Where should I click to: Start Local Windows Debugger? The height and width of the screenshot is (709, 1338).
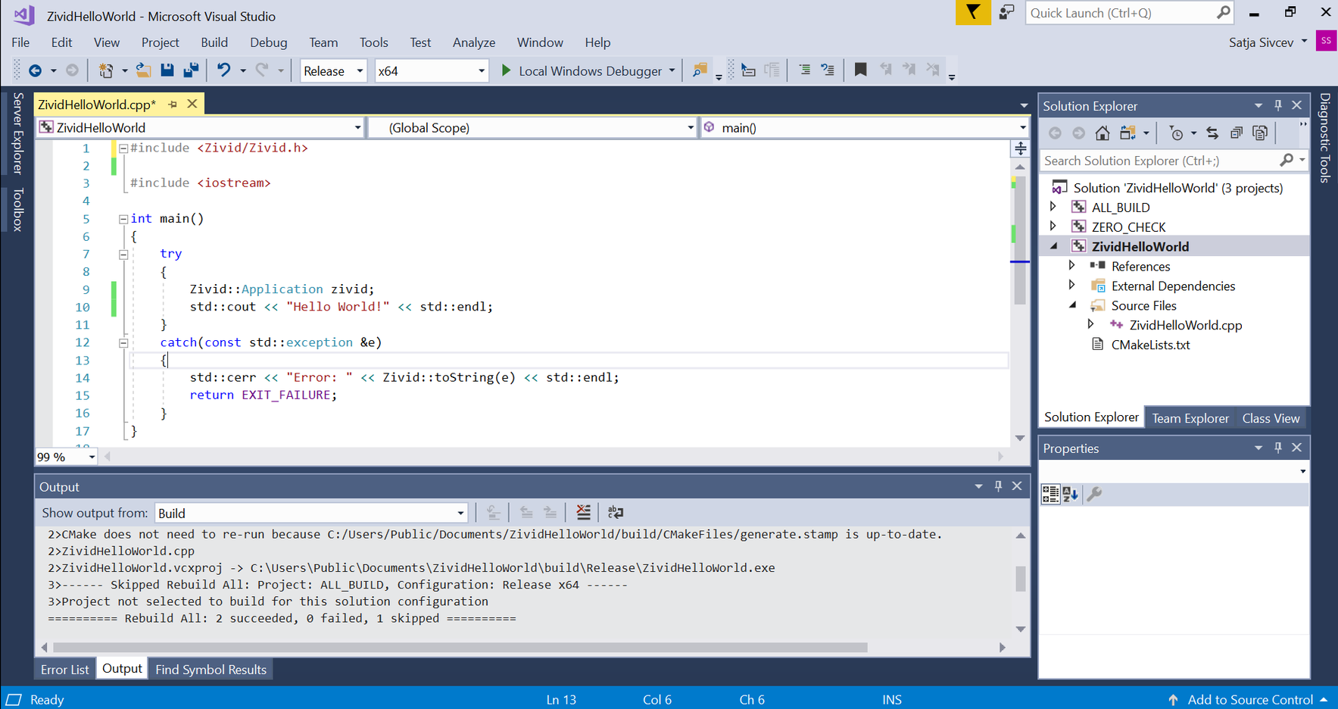582,70
